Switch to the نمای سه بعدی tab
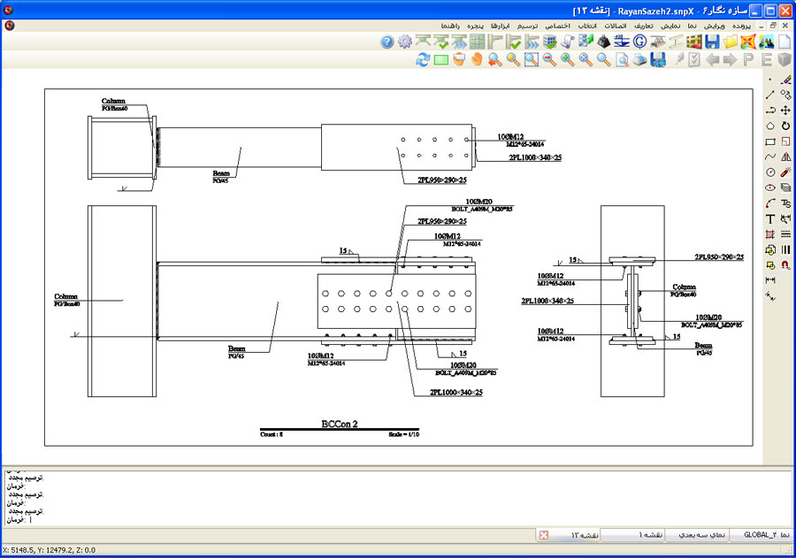Viewport: 796px width, 558px height. tap(702, 535)
